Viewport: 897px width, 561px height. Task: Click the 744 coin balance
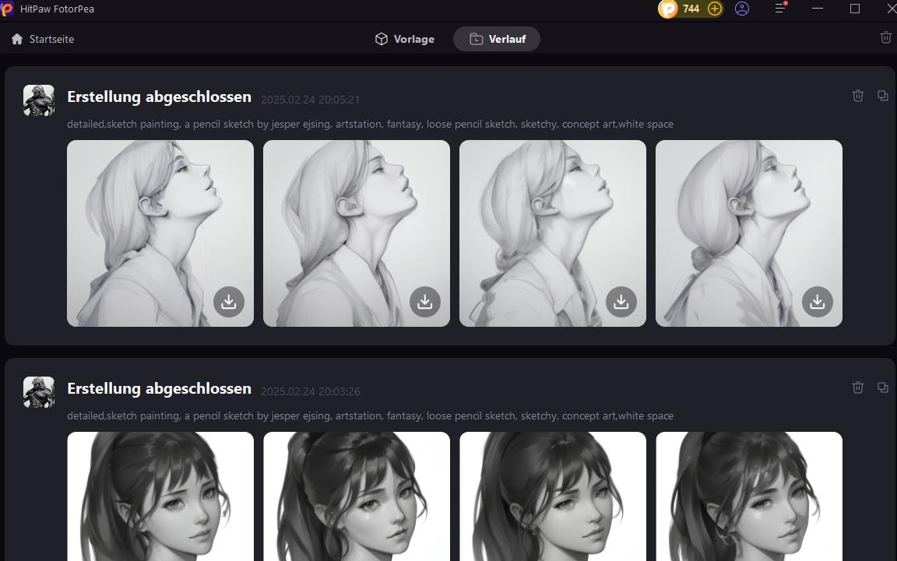pos(690,9)
